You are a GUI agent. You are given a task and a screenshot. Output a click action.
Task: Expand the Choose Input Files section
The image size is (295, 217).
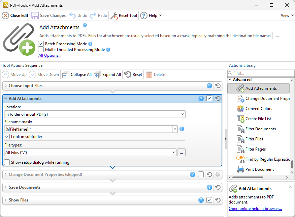click(6, 86)
